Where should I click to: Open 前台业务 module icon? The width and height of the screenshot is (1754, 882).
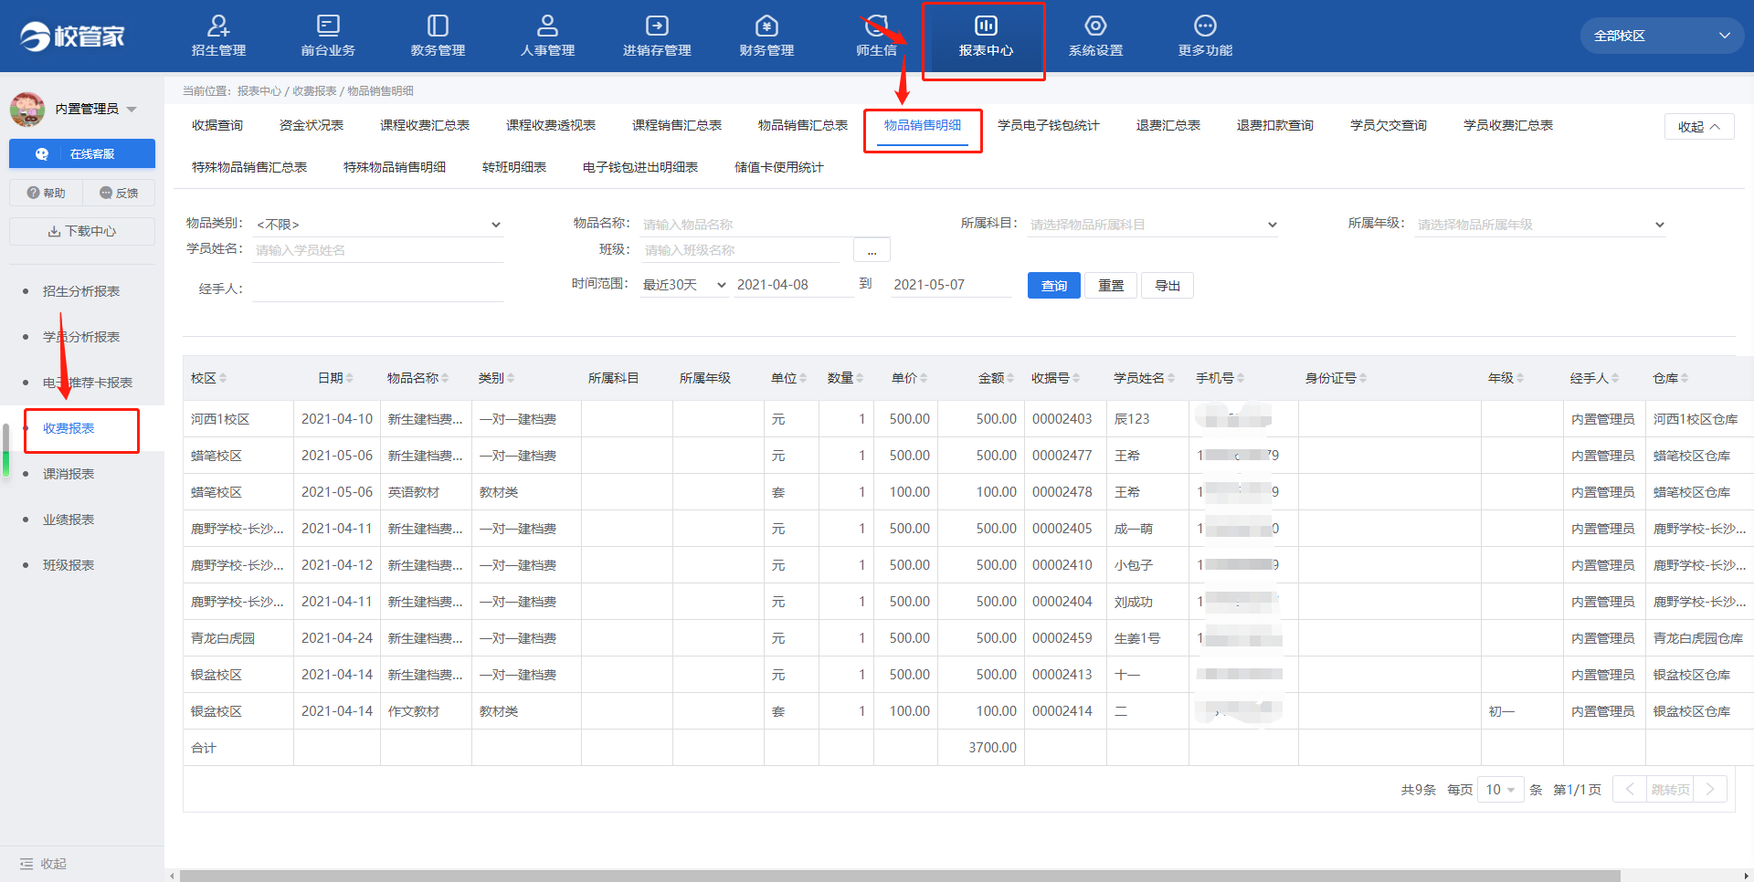[328, 26]
